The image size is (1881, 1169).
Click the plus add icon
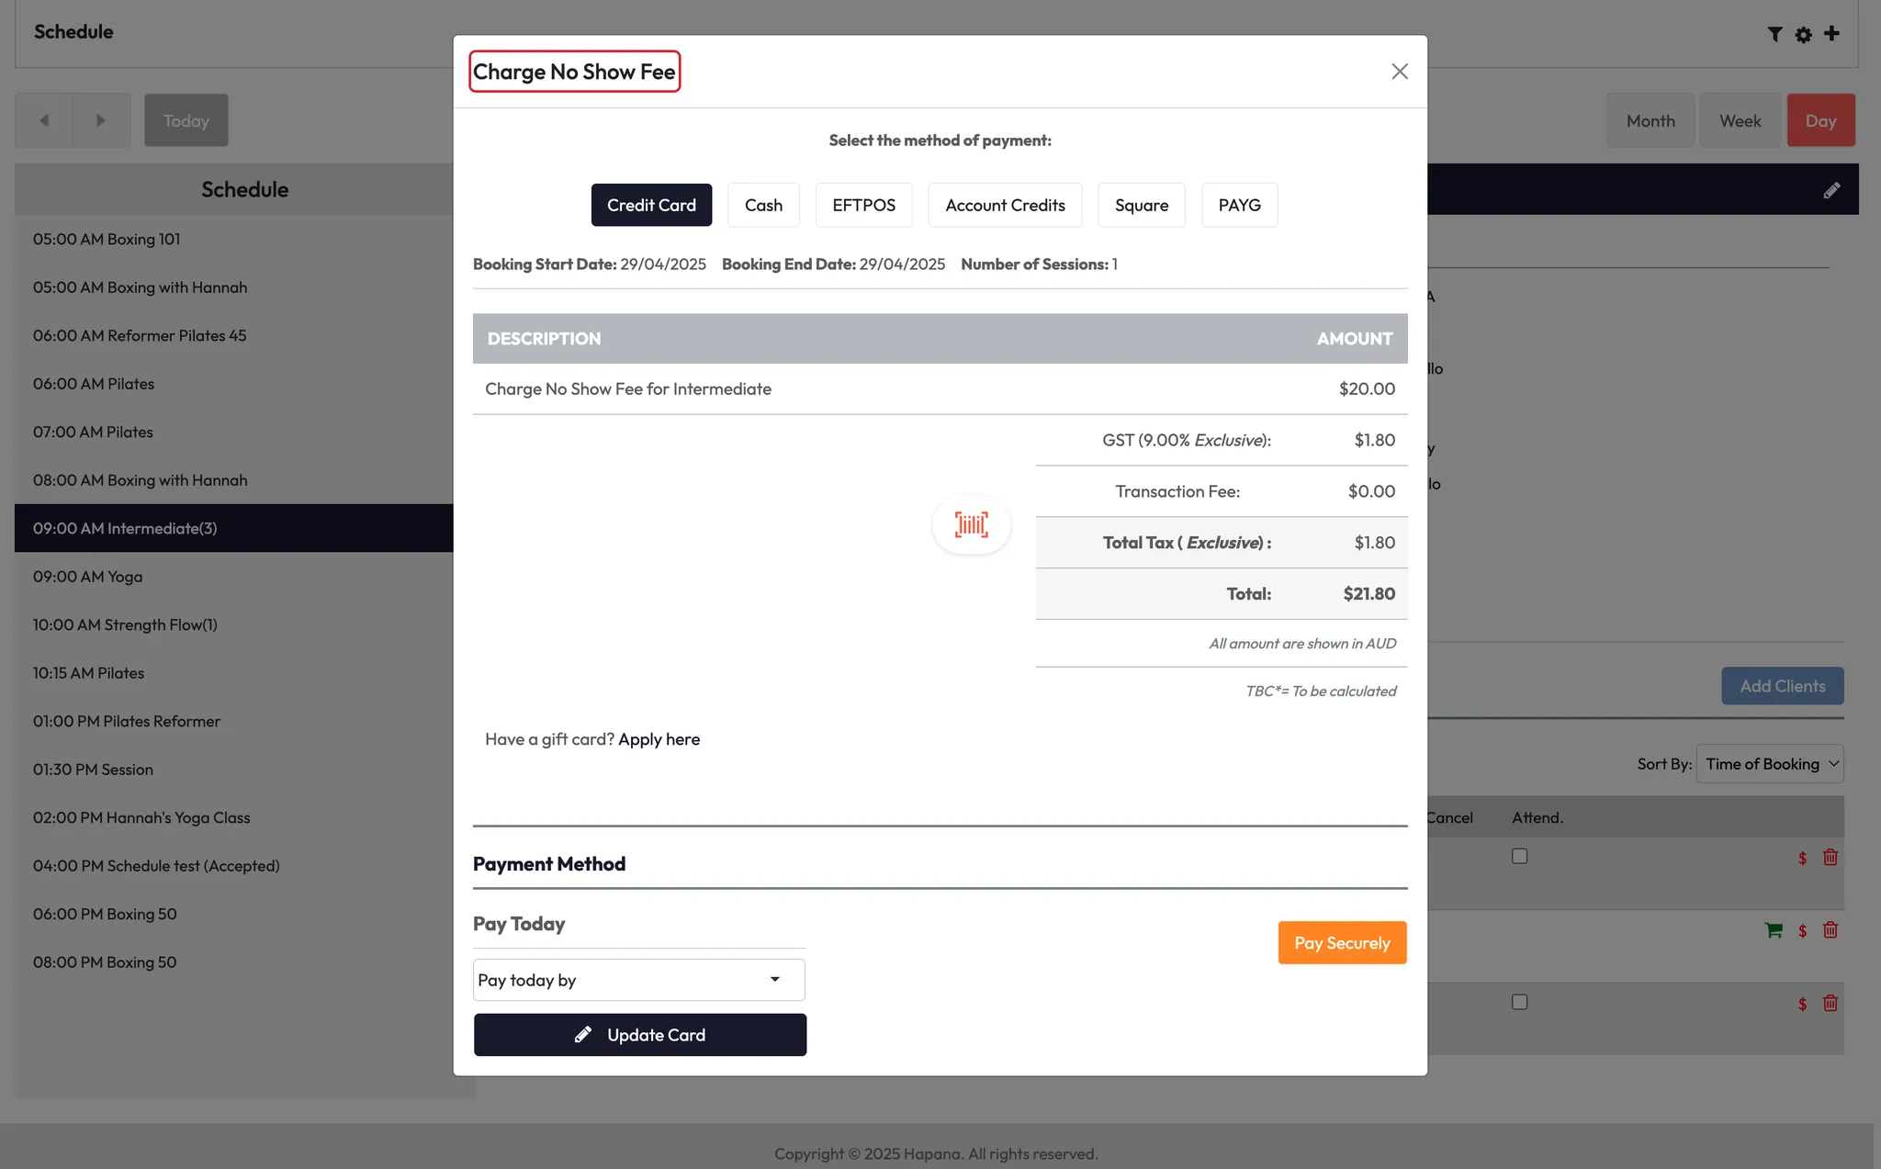pos(1831,33)
